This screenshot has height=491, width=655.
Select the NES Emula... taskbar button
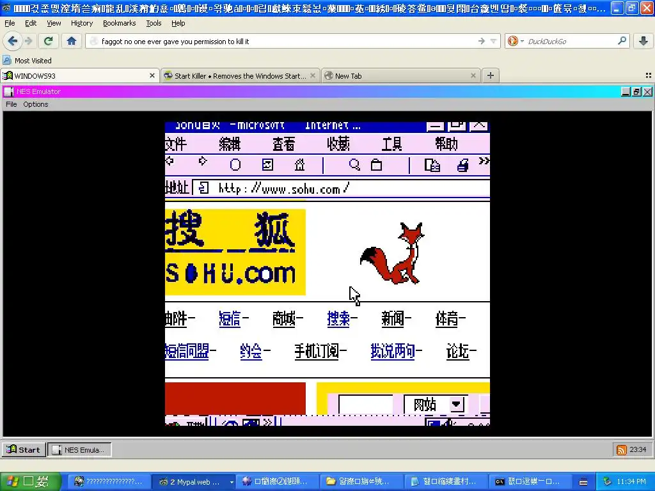coord(79,449)
